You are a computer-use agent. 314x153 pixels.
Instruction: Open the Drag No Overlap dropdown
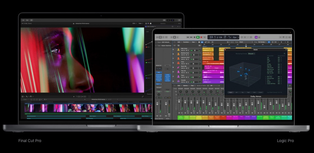262,42
